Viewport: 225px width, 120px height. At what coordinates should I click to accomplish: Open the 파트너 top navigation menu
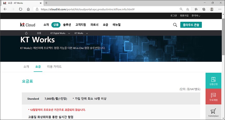(x=94, y=25)
